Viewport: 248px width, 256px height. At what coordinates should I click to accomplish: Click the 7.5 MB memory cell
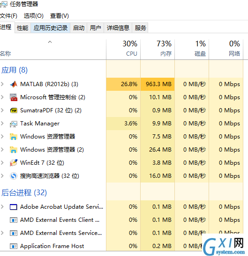158,137
